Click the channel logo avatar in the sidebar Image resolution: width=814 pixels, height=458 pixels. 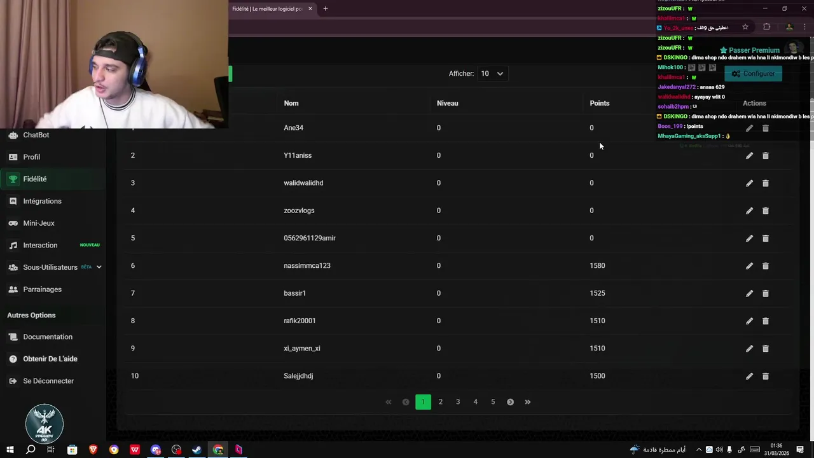coord(45,424)
